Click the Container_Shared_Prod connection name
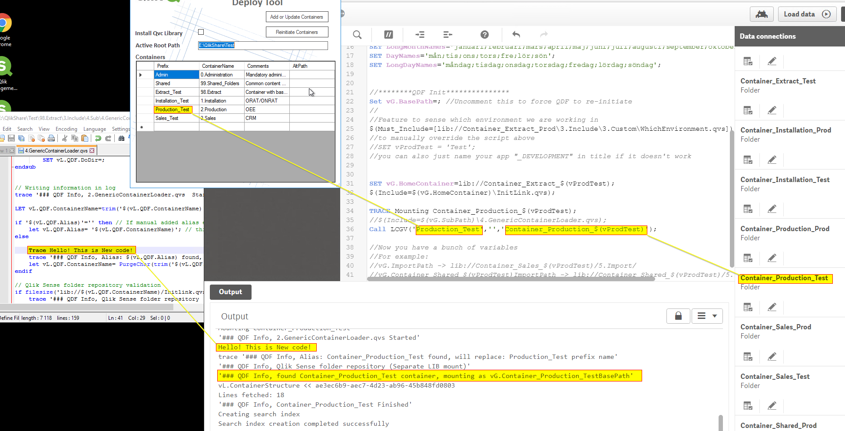The height and width of the screenshot is (431, 845). [778, 426]
